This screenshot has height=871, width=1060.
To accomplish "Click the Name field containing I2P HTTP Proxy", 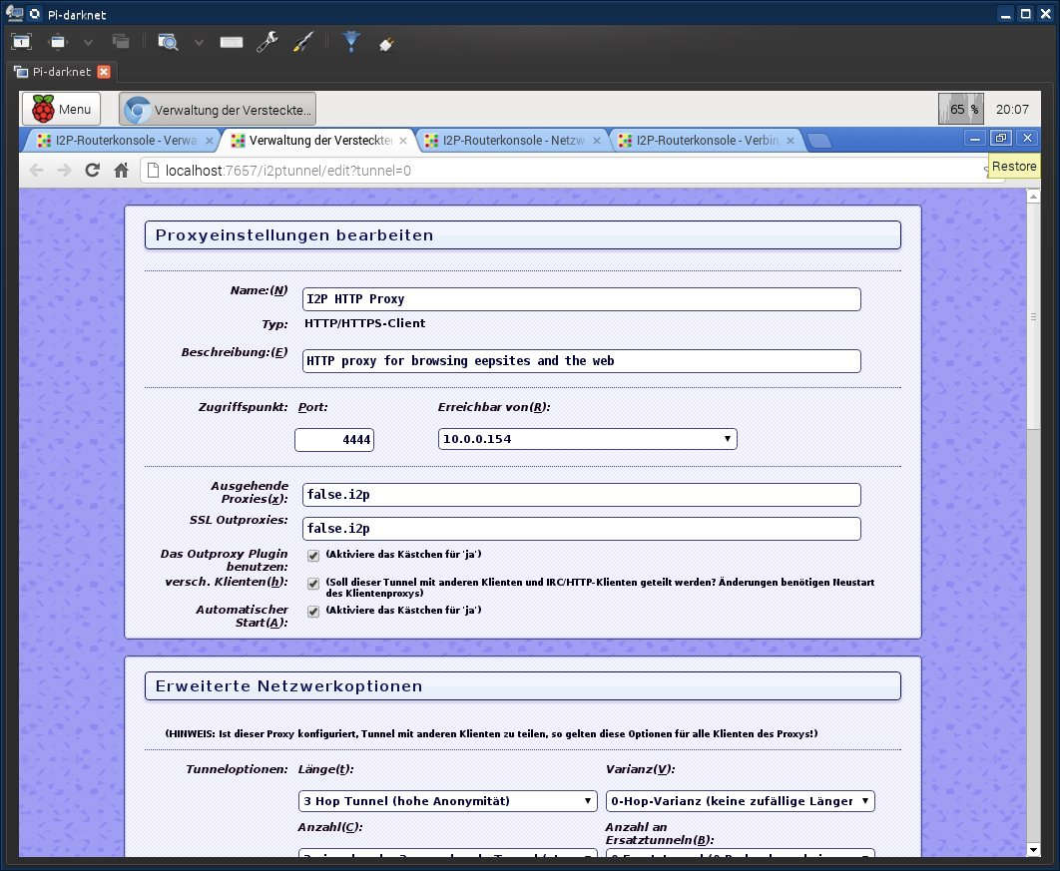I will click(581, 299).
